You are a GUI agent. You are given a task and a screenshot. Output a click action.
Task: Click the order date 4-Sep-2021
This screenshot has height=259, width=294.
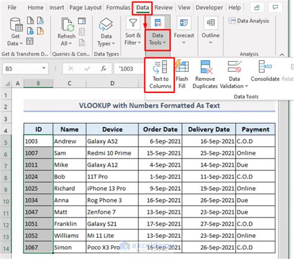(160, 165)
